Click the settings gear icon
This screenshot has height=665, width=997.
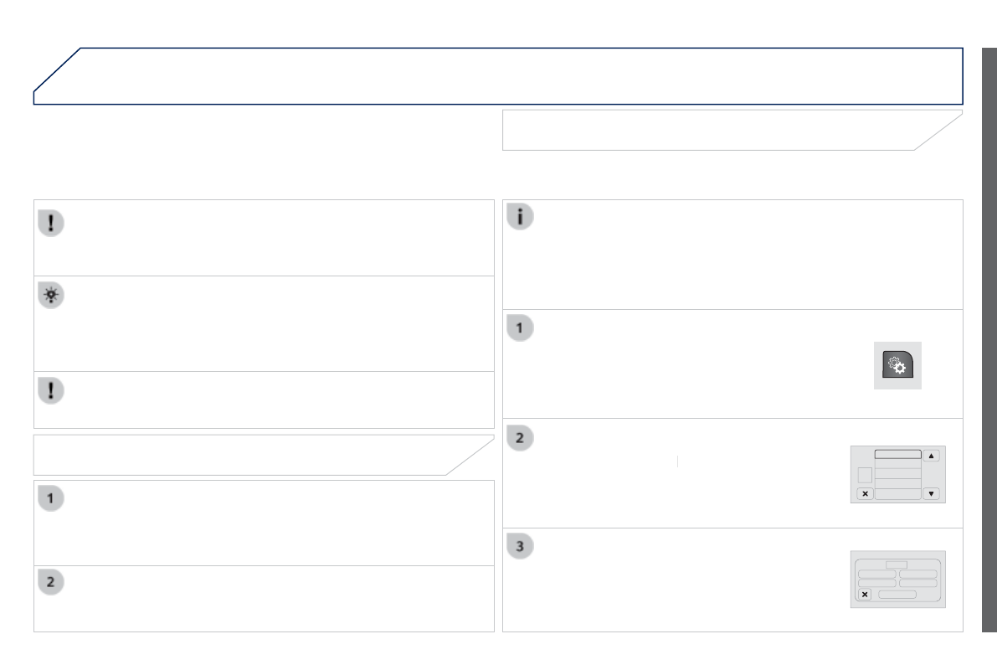coord(897,365)
